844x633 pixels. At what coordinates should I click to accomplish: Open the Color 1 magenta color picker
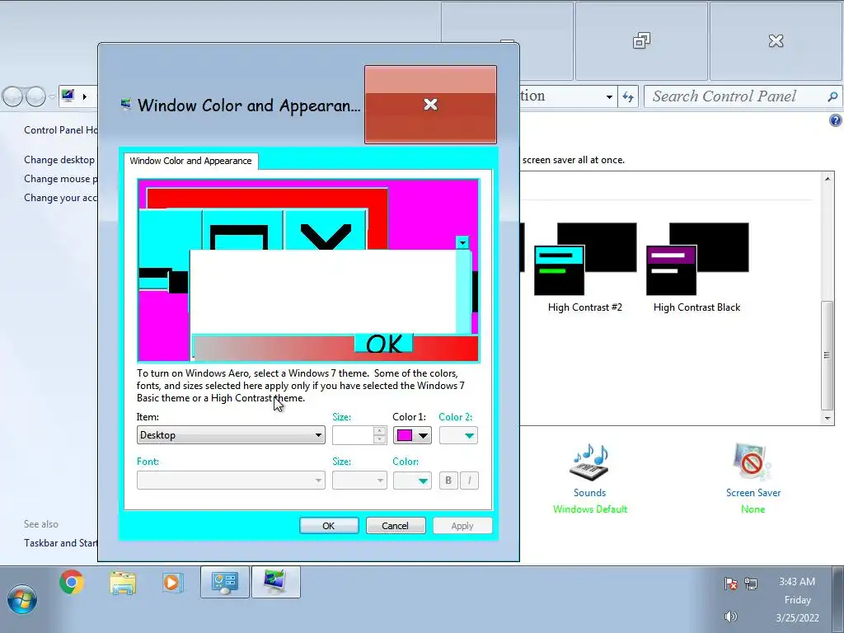[x=412, y=435]
